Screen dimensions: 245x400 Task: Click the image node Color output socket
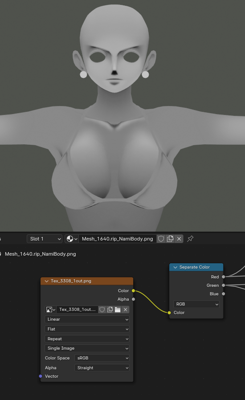tap(133, 290)
